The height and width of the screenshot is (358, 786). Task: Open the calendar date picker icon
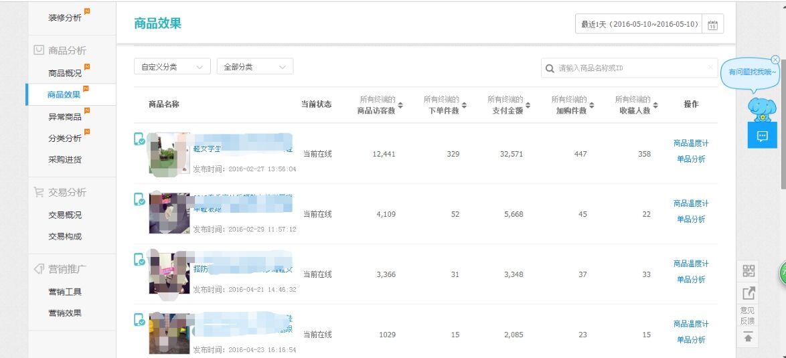coord(713,25)
